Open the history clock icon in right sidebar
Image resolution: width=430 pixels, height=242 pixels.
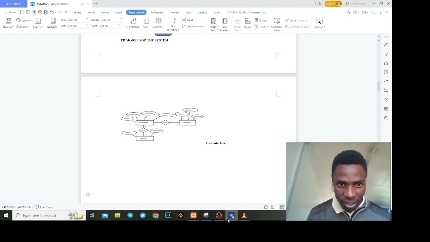(x=386, y=99)
